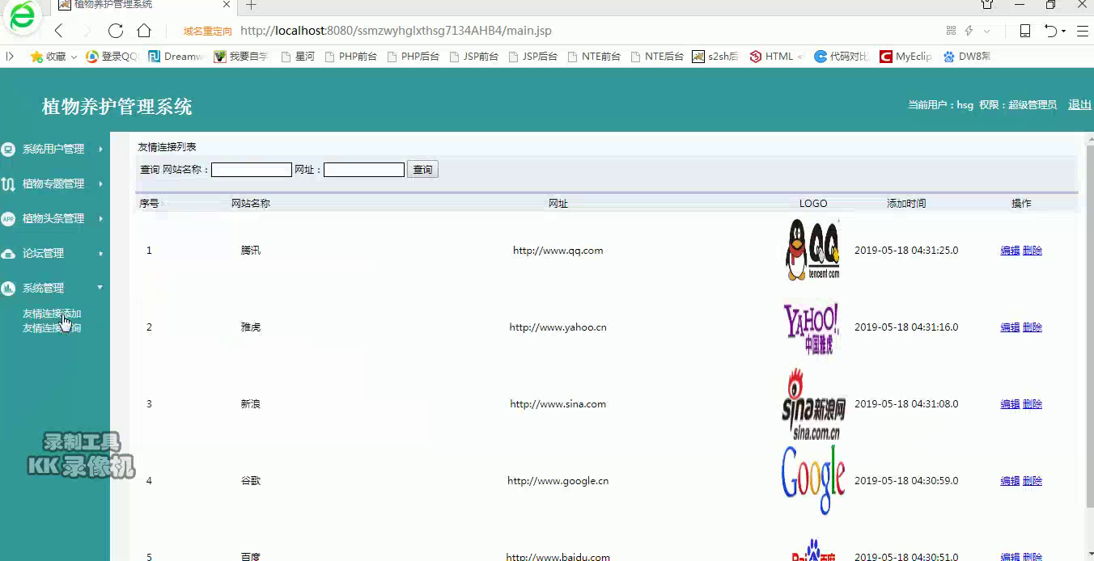The width and height of the screenshot is (1094, 561).
Task: Click the Yahoo logo image
Action: coord(812,327)
